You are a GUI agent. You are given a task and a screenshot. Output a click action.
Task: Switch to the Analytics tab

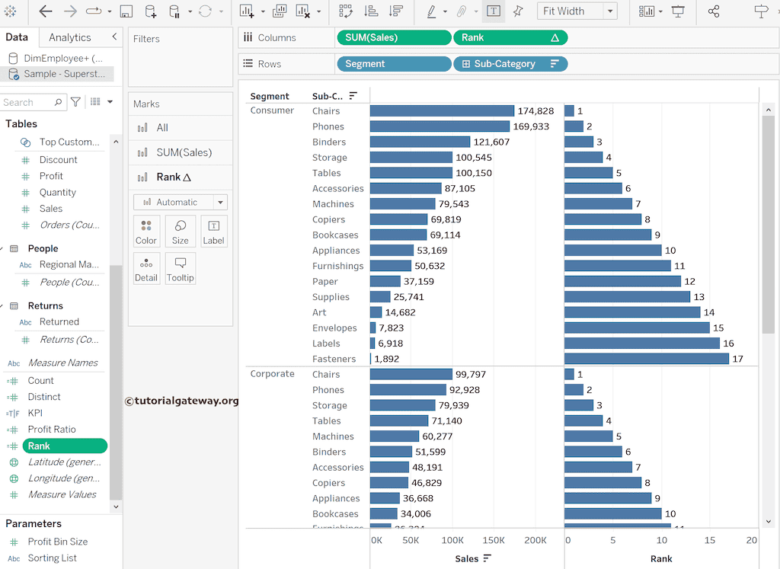tap(69, 37)
